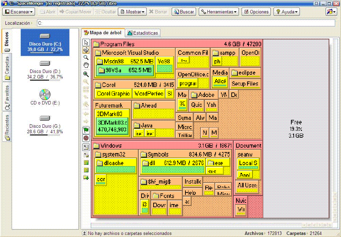The width and height of the screenshot is (341, 237).
Task: Select the WordPerfec block
Action: pyautogui.click(x=149, y=93)
